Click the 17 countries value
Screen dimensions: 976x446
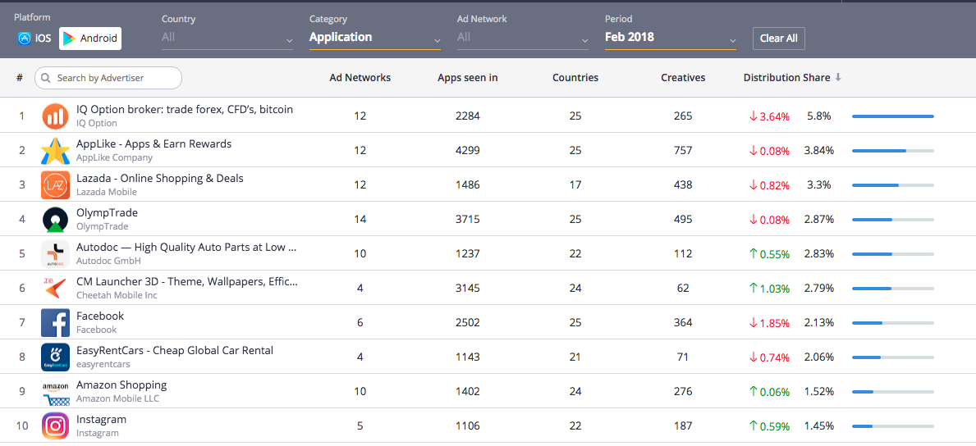[x=575, y=185]
